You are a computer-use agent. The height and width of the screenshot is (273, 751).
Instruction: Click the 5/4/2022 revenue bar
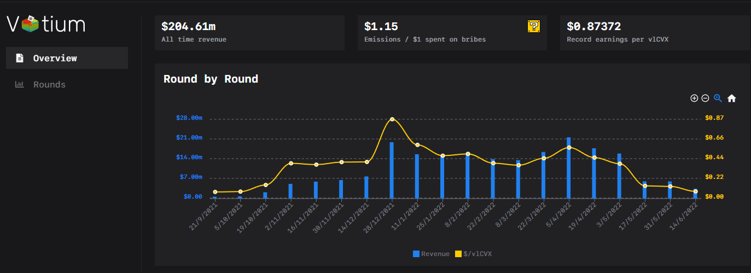point(569,167)
